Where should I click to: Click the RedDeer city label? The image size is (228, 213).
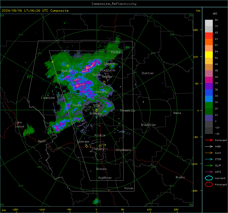pyautogui.click(x=107, y=77)
